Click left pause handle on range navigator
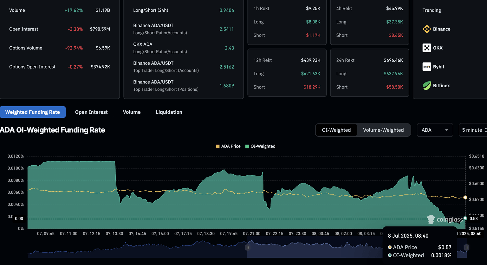 coord(248,247)
